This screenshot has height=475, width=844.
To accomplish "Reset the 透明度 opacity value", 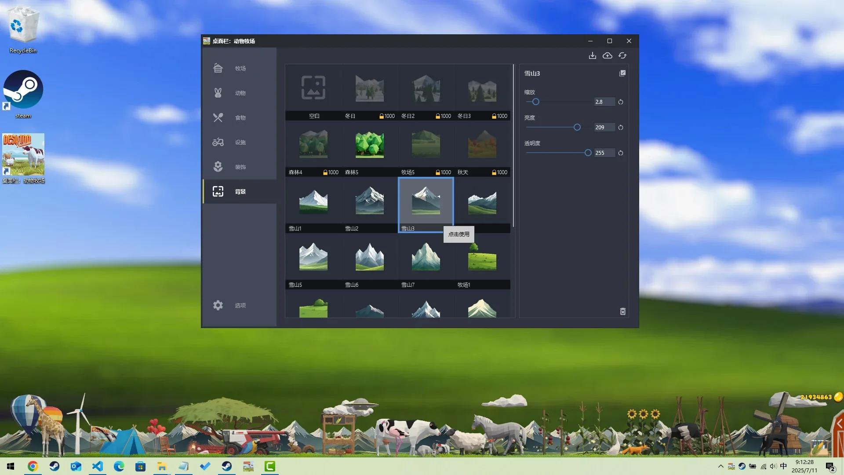I will [x=621, y=153].
